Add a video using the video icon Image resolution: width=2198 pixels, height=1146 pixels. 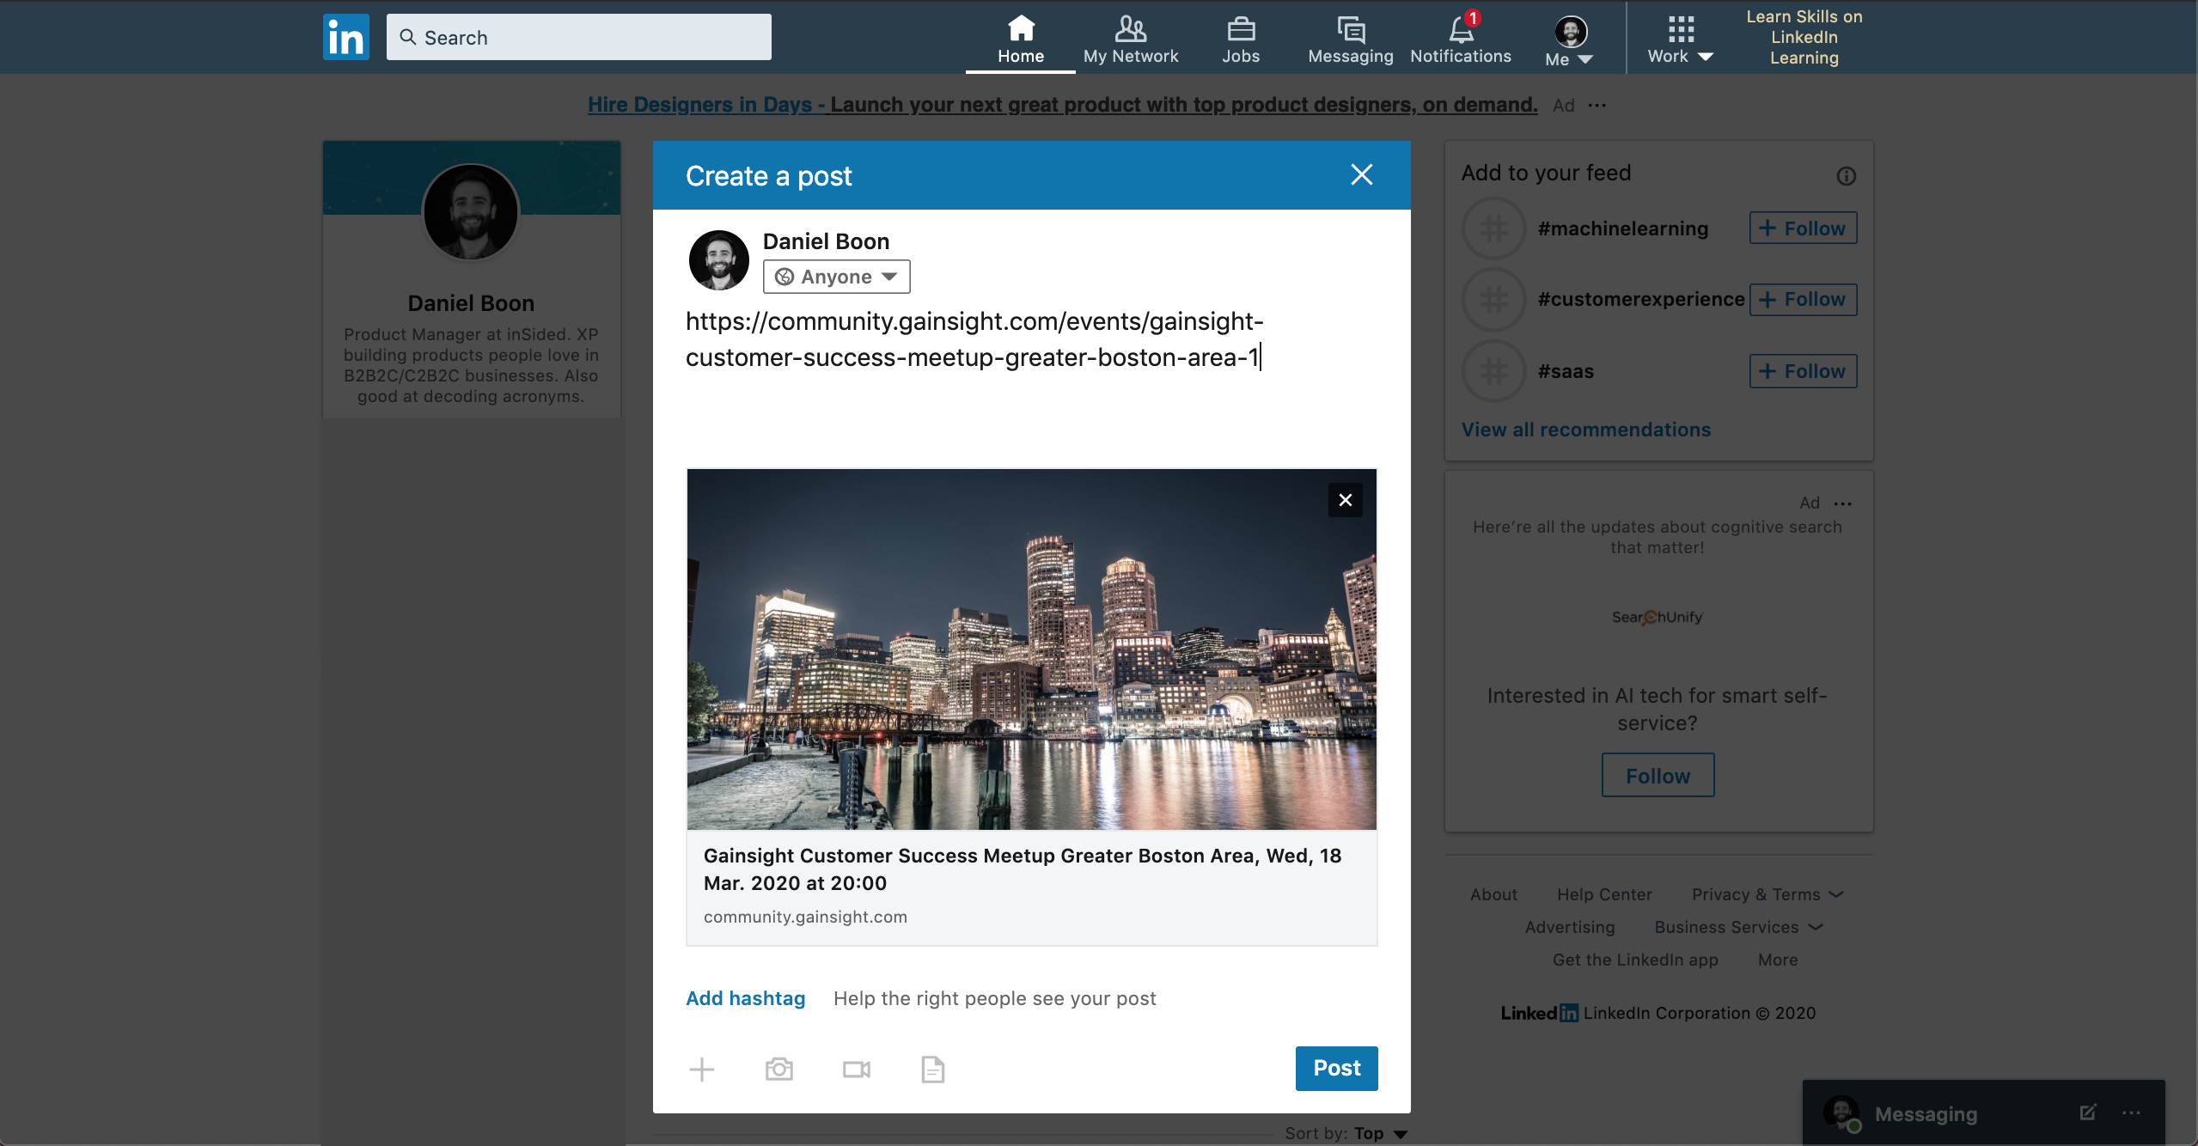(x=857, y=1069)
